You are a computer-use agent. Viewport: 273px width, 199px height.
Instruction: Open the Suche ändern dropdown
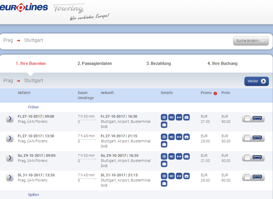click(251, 41)
